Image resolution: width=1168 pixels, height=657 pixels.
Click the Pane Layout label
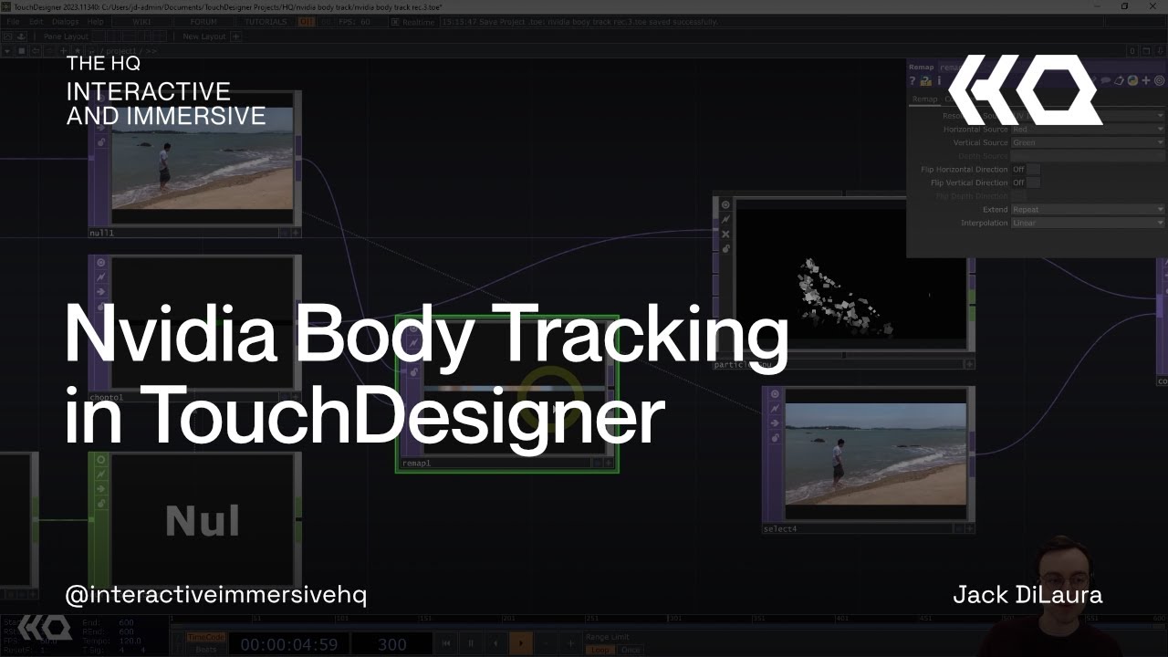click(66, 36)
